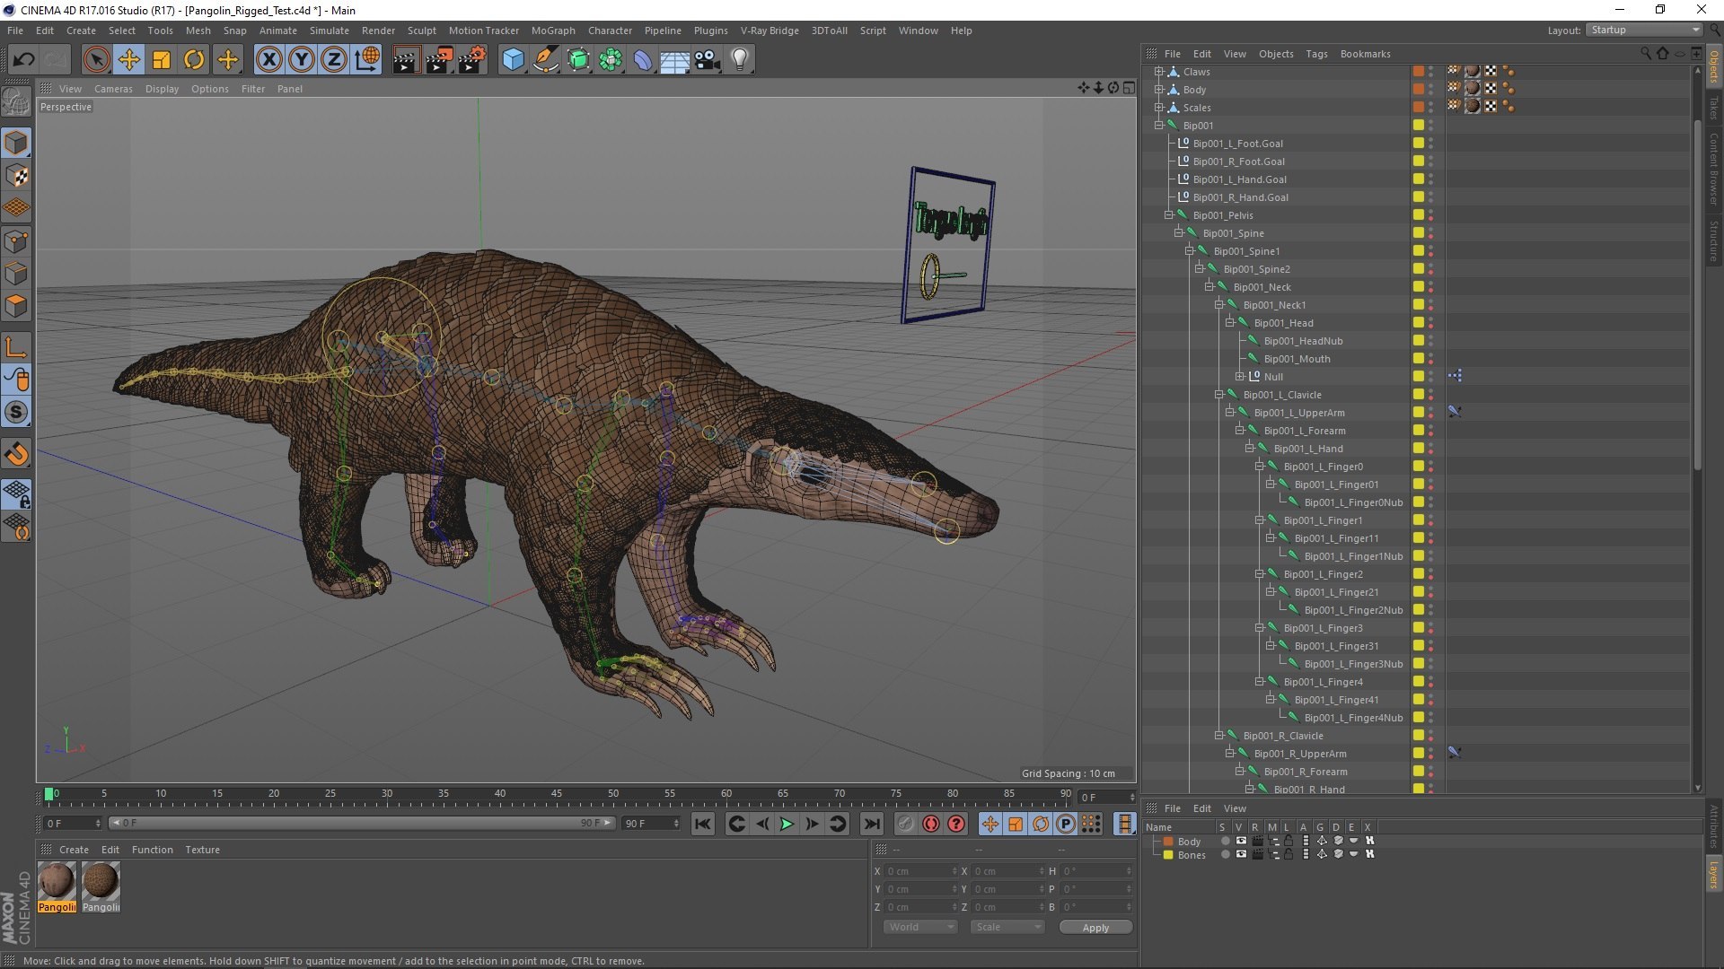1724x969 pixels.
Task: Toggle the X axis lock
Action: tap(268, 60)
